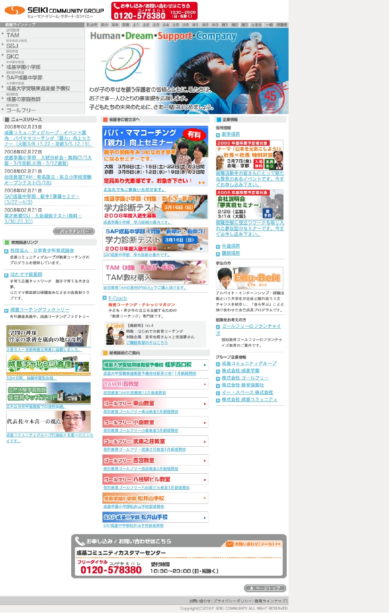Open TAM in the education lineup menu

pos(42,33)
